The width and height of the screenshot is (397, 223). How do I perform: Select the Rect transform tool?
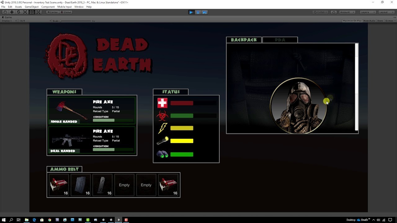click(32, 12)
